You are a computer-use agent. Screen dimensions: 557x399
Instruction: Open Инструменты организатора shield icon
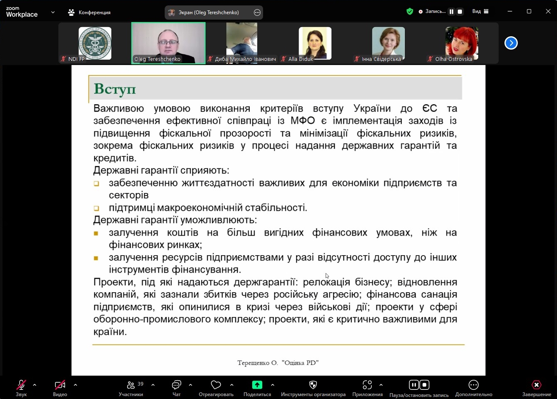click(313, 385)
